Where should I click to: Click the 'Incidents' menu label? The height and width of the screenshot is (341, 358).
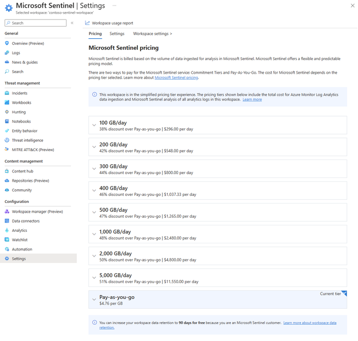click(x=20, y=93)
